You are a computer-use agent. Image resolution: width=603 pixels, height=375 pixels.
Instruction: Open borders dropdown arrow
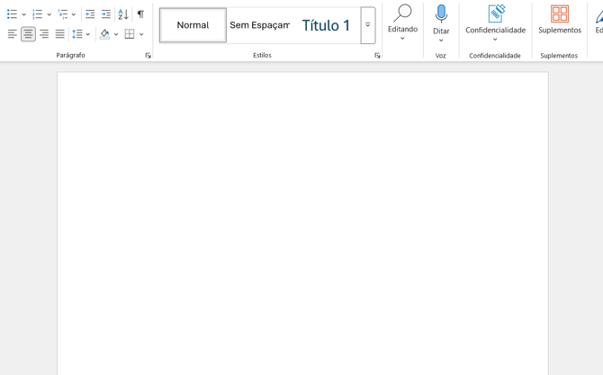point(141,34)
